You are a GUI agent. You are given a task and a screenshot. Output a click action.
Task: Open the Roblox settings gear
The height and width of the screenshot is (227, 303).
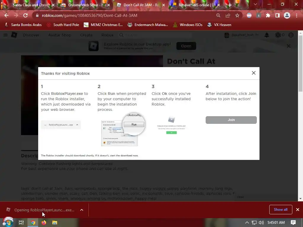coord(291,35)
